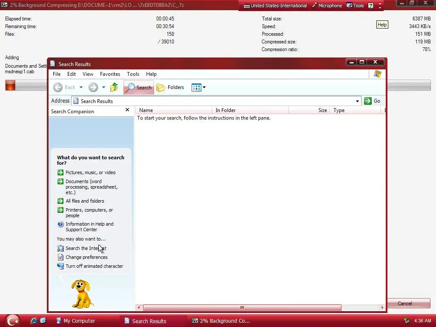Expand the Address bar dropdown
Viewport: 436px width, 327px height.
[x=357, y=101]
